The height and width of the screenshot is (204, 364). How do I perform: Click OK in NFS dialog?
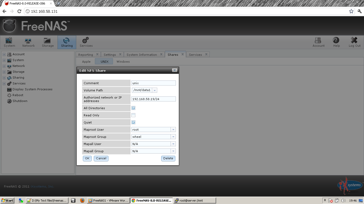(x=87, y=158)
